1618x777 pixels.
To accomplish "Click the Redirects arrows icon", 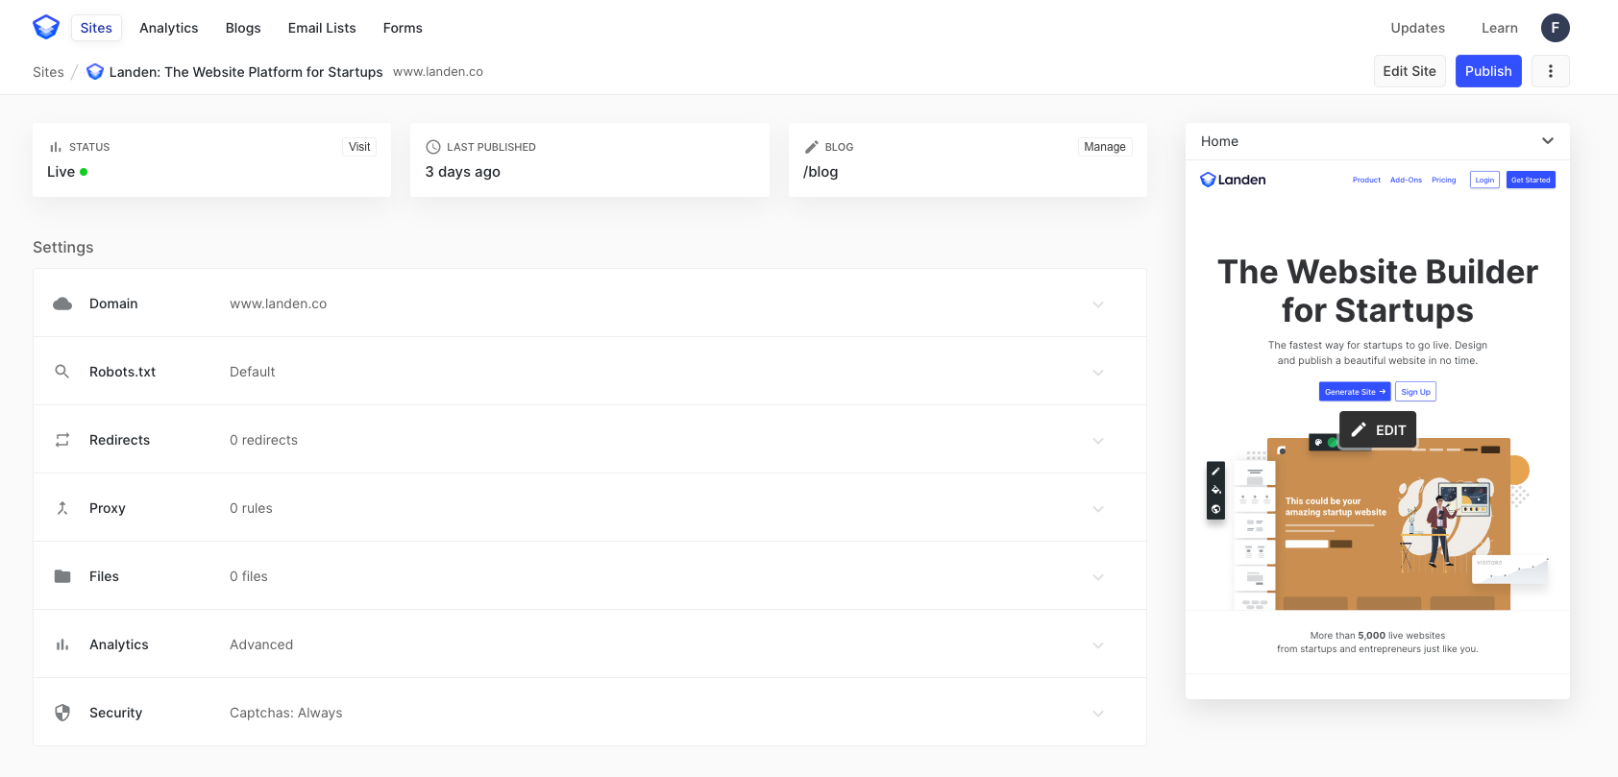I will click(62, 440).
